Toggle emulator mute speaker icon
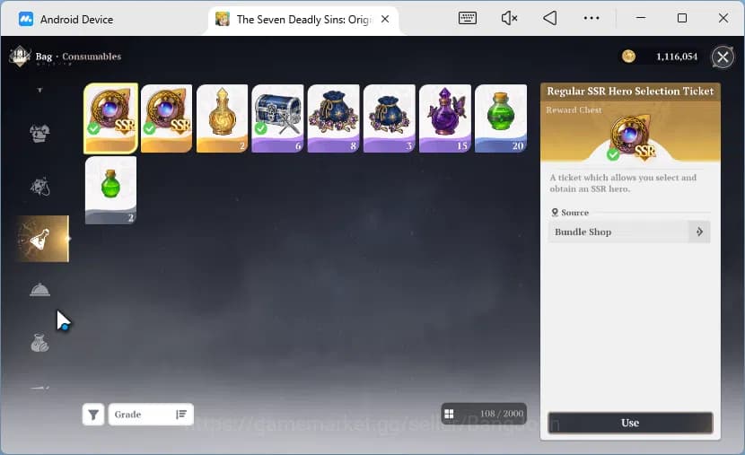This screenshot has width=745, height=455. (509, 18)
